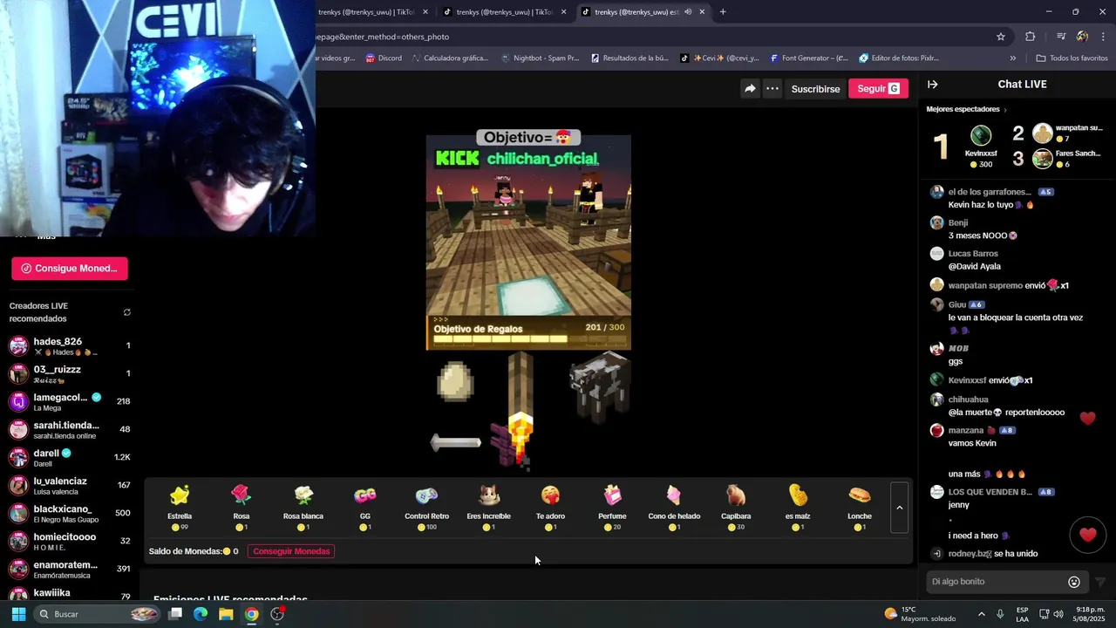Screen dimensions: 1116x628
Task: Switch to second trenkys TikTok tab
Action: point(505,12)
